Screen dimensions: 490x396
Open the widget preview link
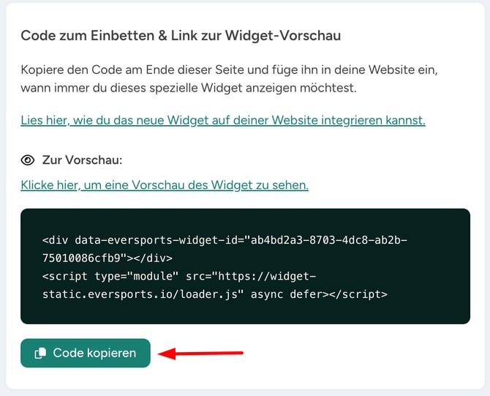point(165,185)
